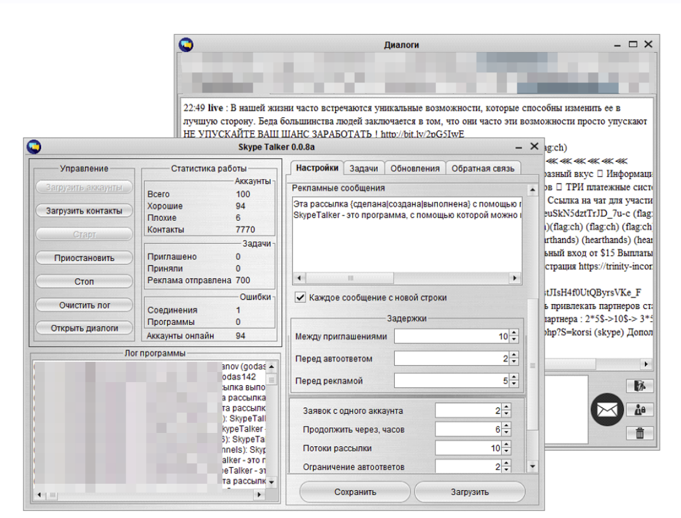
Task: Decrease 'Перед рекламой' delay with down arrow
Action: click(514, 384)
